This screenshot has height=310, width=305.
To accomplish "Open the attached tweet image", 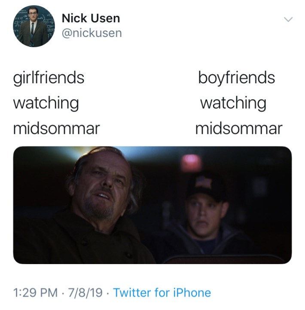I will (x=152, y=205).
